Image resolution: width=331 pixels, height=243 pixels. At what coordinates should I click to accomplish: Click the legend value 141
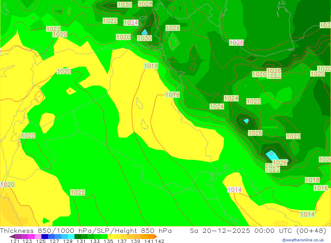(x=149, y=241)
